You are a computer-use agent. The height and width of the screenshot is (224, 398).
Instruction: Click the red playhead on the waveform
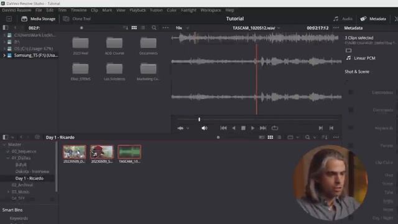[x=257, y=79]
